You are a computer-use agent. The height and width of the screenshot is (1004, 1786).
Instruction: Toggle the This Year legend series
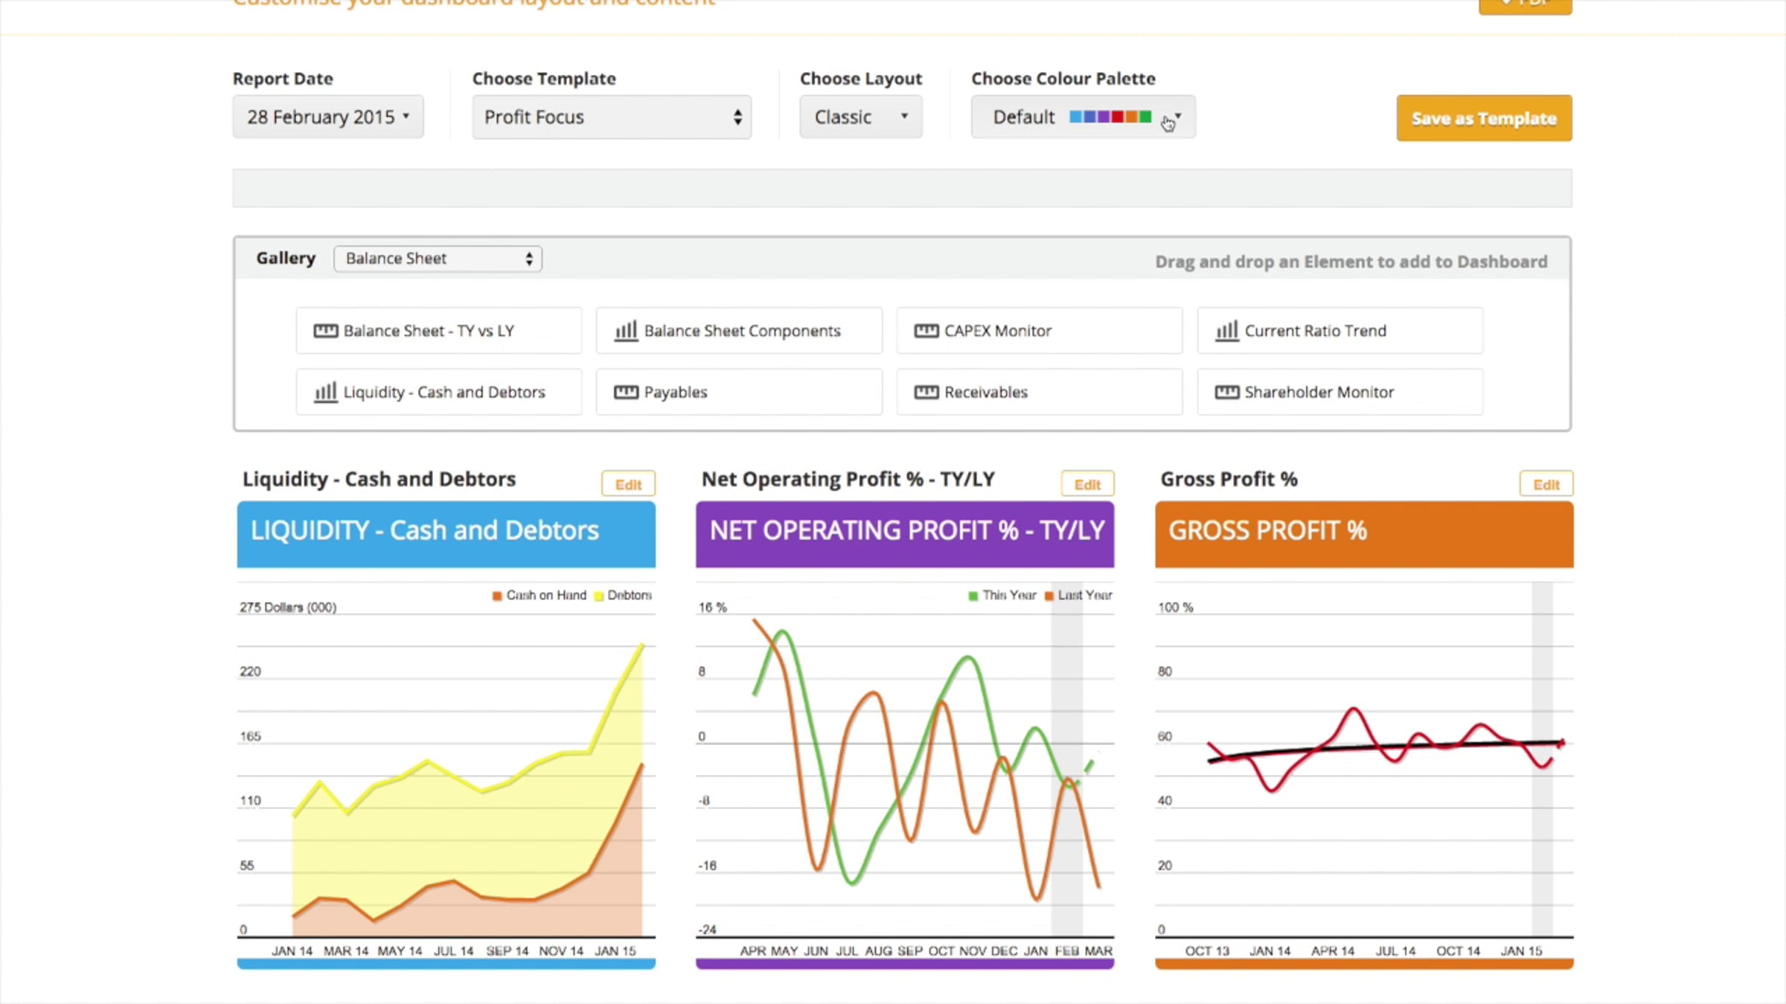pos(1002,595)
